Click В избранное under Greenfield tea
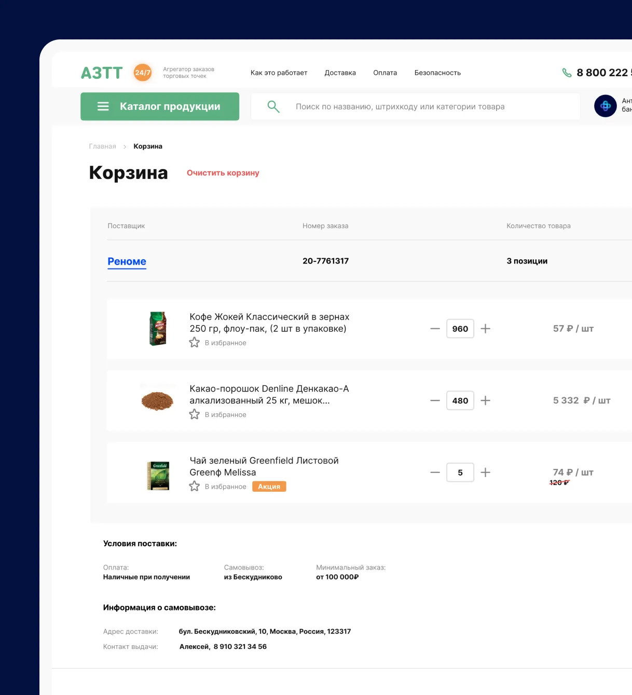632x695 pixels. coord(226,486)
